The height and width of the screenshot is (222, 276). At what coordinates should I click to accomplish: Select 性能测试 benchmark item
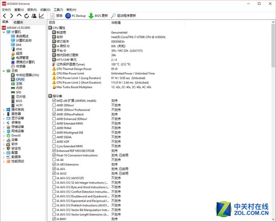(15, 161)
